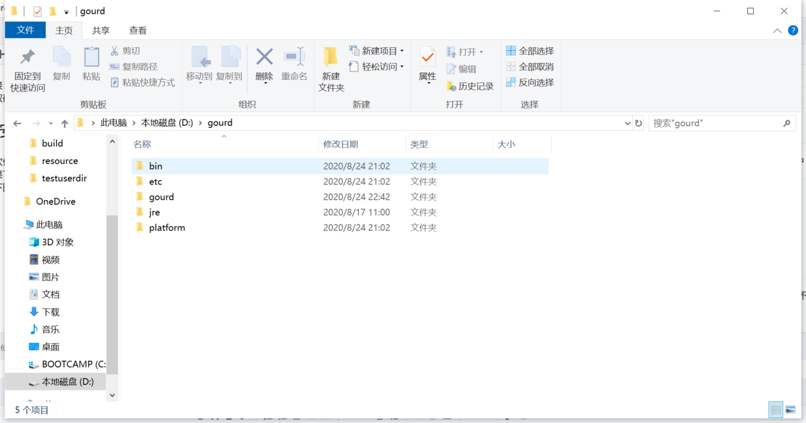Click 此电脑 in the address bar
The image size is (806, 423).
point(114,123)
